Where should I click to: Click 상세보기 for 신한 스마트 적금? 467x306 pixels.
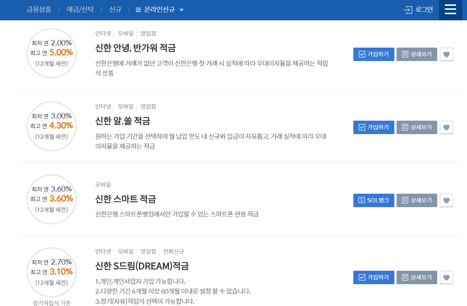[x=417, y=200]
